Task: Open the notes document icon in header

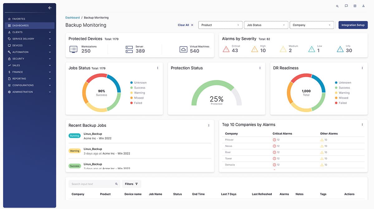Action: (355, 6)
